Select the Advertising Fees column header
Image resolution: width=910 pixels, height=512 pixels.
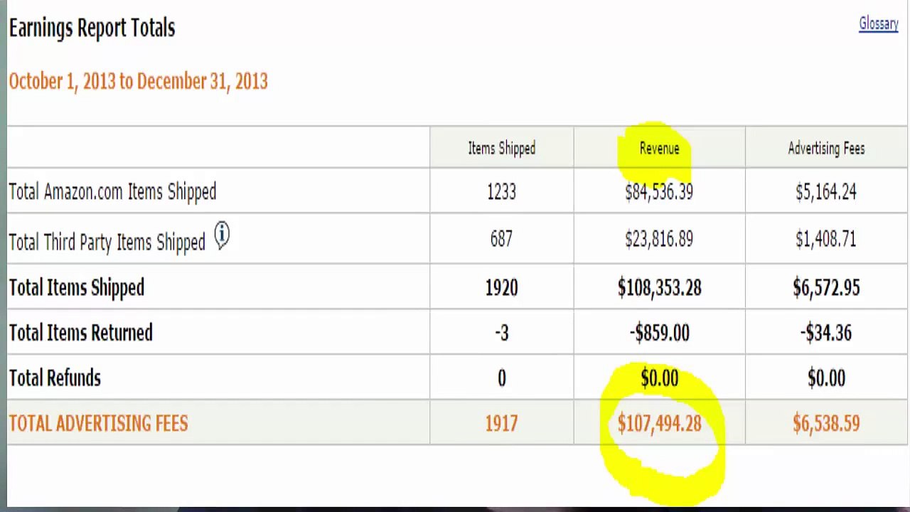826,149
